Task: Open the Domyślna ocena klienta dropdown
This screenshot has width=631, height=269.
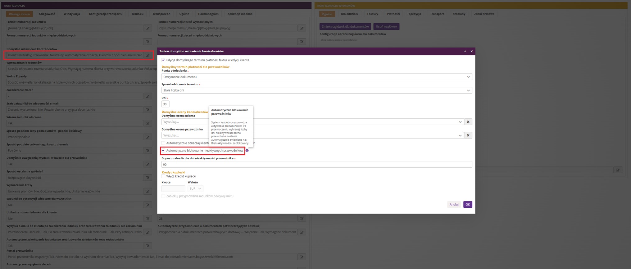Action: pyautogui.click(x=312, y=122)
